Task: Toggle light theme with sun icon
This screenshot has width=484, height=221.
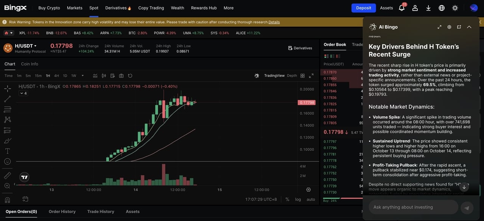Action: [455, 8]
